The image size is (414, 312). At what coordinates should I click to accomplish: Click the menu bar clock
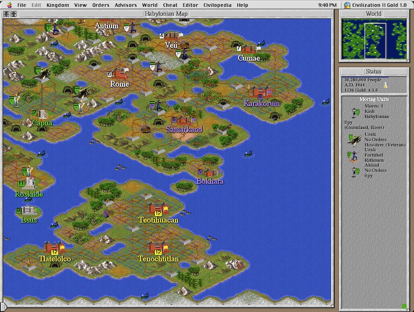click(327, 5)
